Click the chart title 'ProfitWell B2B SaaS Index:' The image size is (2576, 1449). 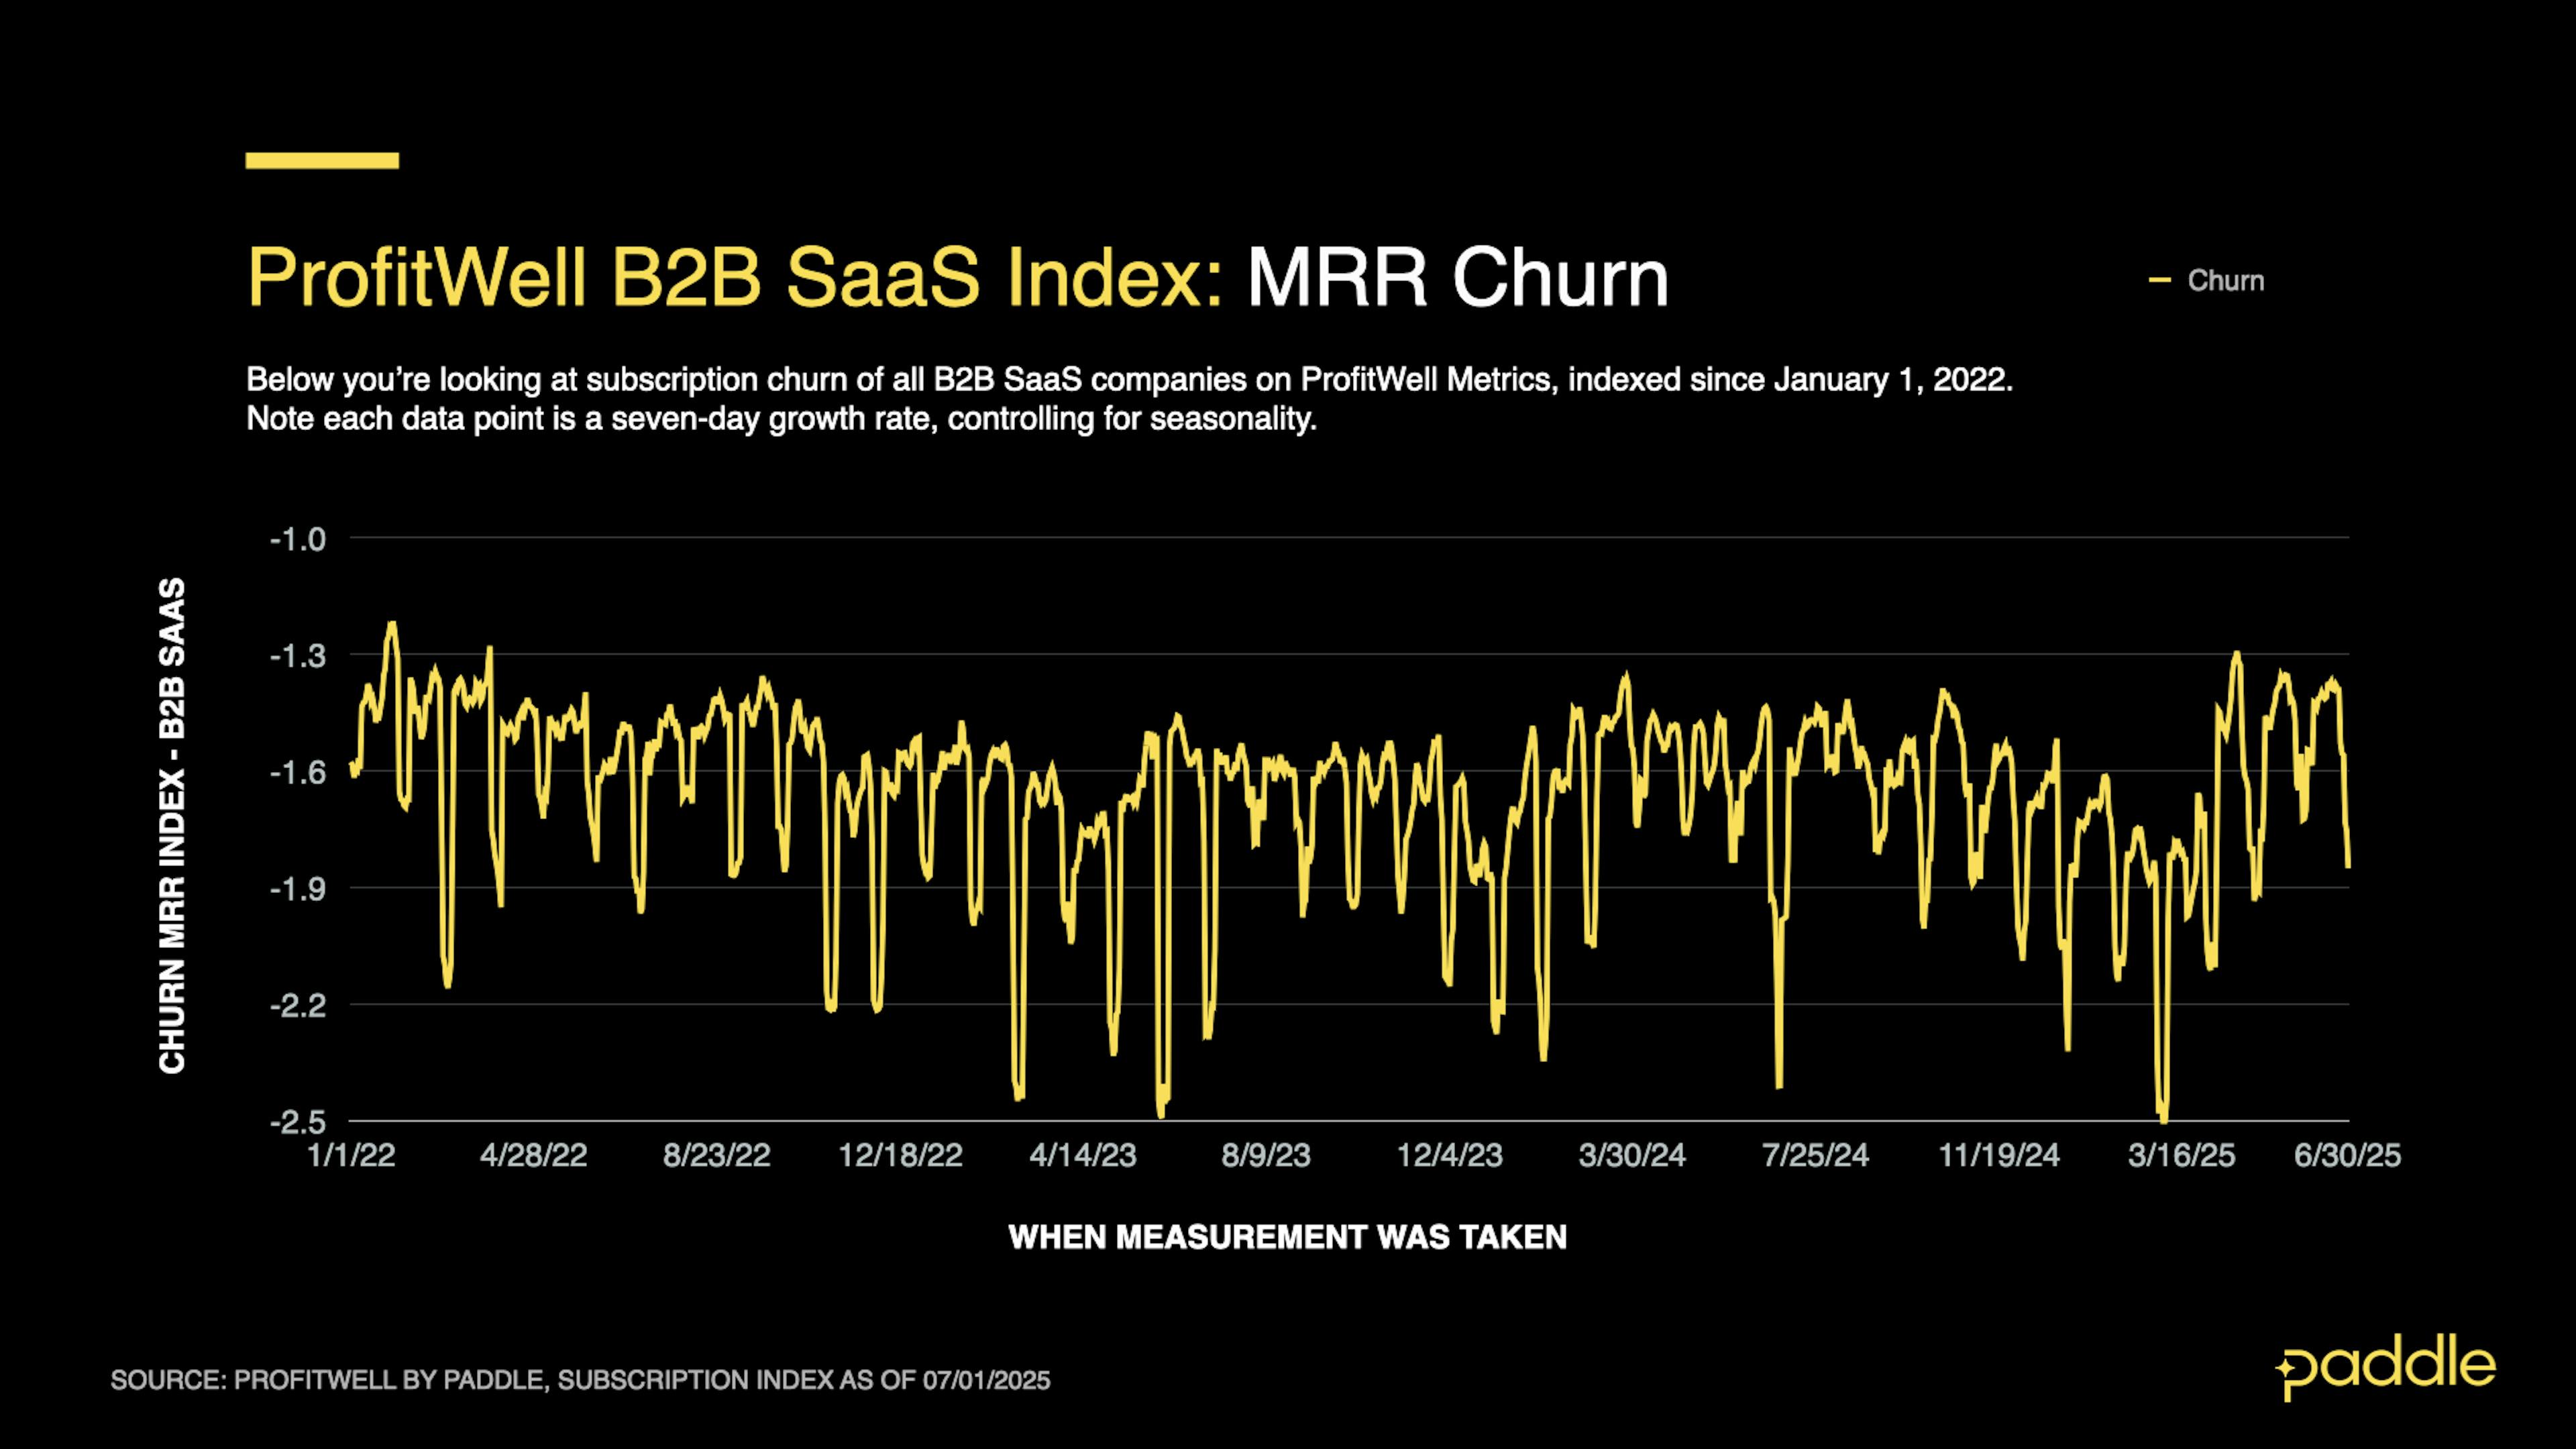pyautogui.click(x=735, y=277)
